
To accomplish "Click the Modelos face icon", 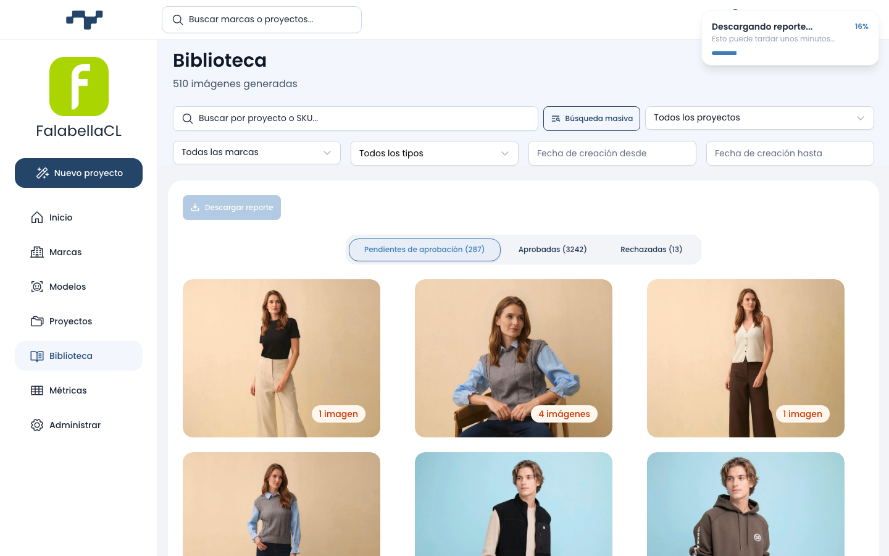I will (x=37, y=287).
